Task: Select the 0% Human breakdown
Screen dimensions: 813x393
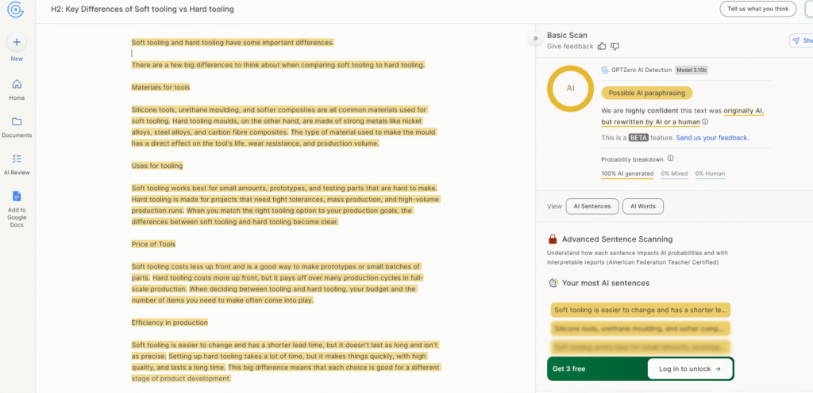Action: coord(710,174)
